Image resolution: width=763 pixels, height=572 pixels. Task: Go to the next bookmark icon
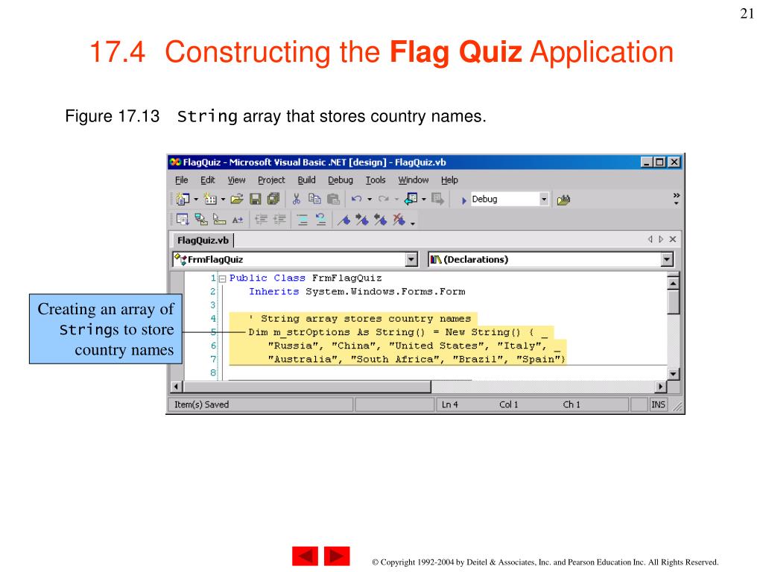click(362, 220)
